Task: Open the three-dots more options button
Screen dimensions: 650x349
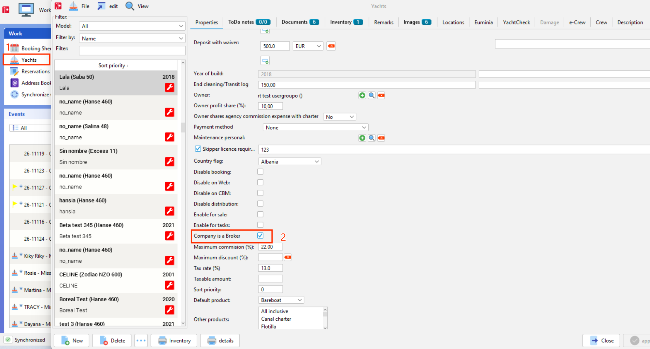Action: pos(141,340)
